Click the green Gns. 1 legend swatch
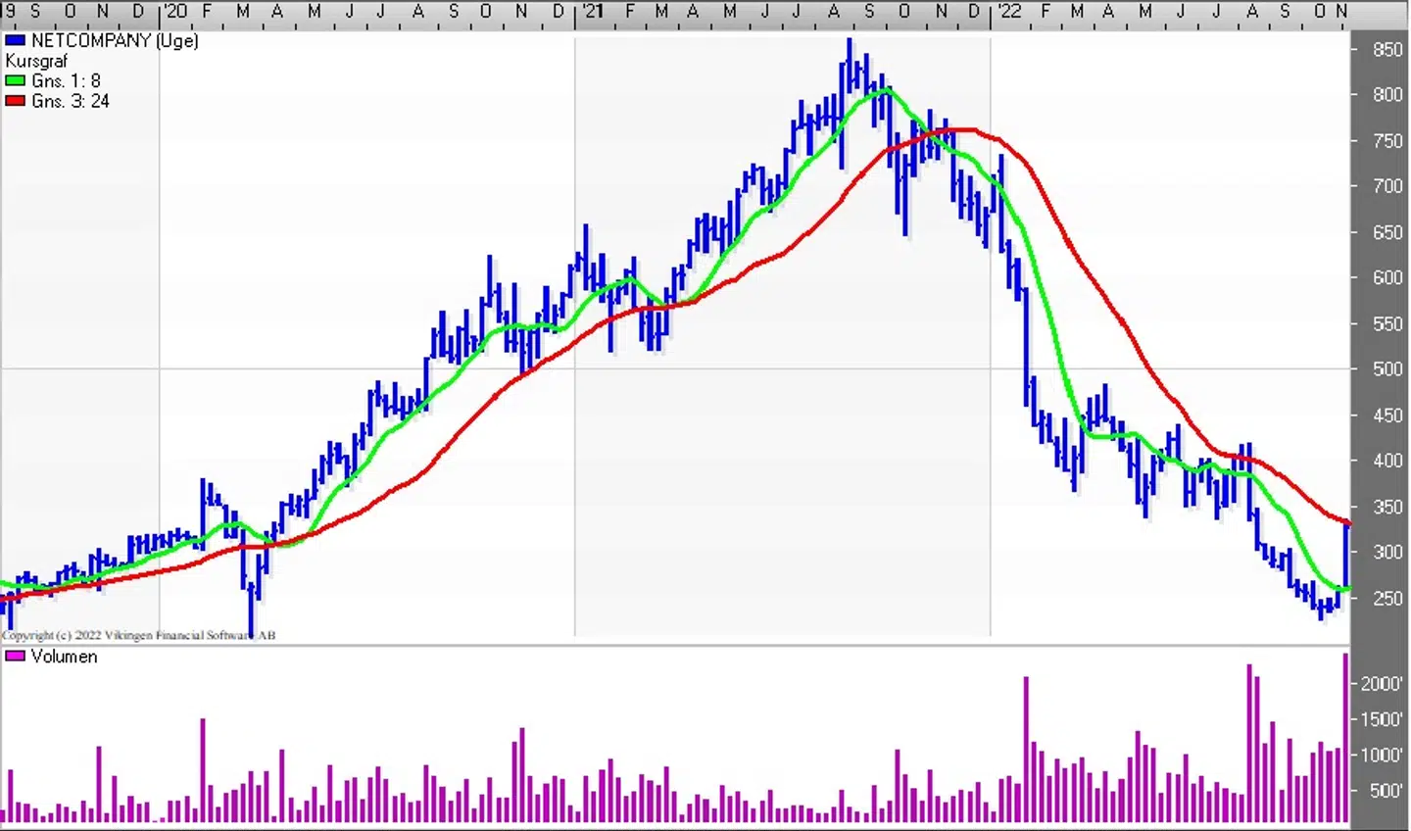 tap(15, 81)
